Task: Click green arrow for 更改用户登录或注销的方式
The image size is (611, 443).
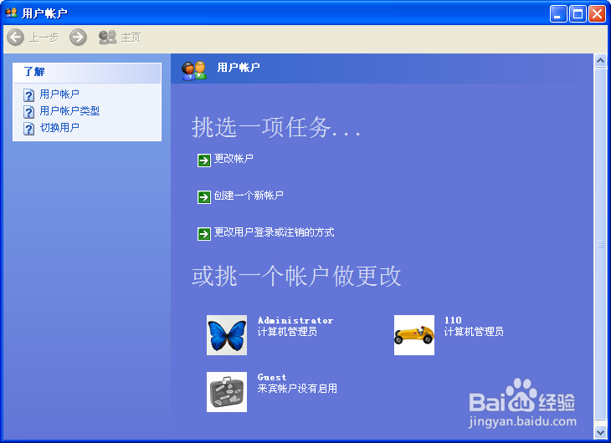Action: [x=203, y=234]
